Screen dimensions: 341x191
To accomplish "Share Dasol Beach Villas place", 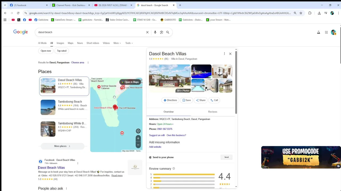I will pos(201,100).
